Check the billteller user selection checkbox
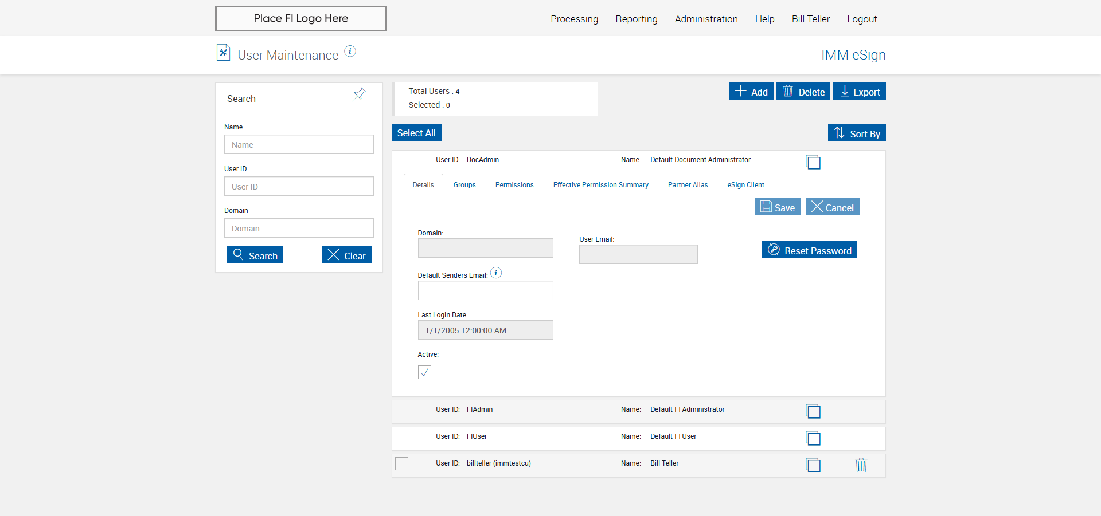This screenshot has height=516, width=1101. [x=402, y=463]
